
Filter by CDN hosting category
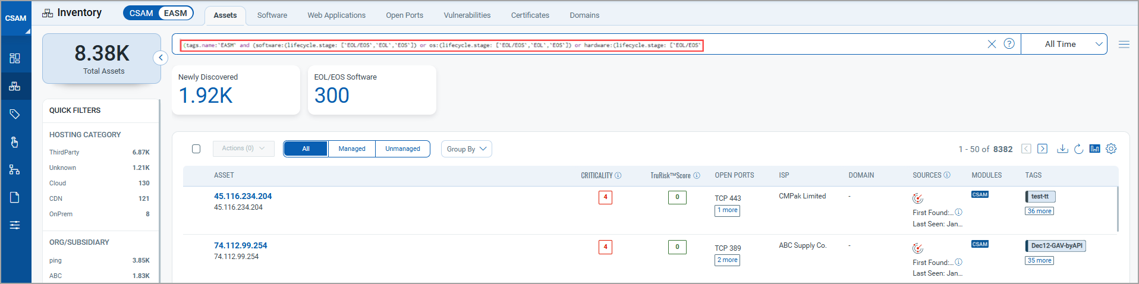[x=99, y=198]
